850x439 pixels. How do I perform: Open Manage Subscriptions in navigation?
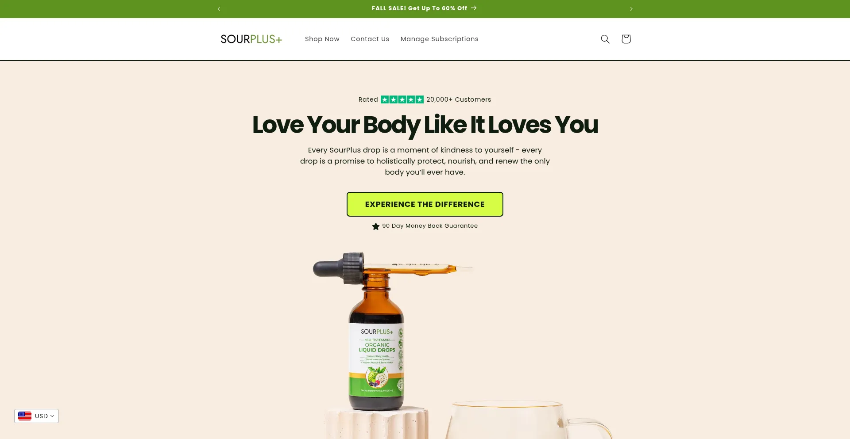click(439, 39)
